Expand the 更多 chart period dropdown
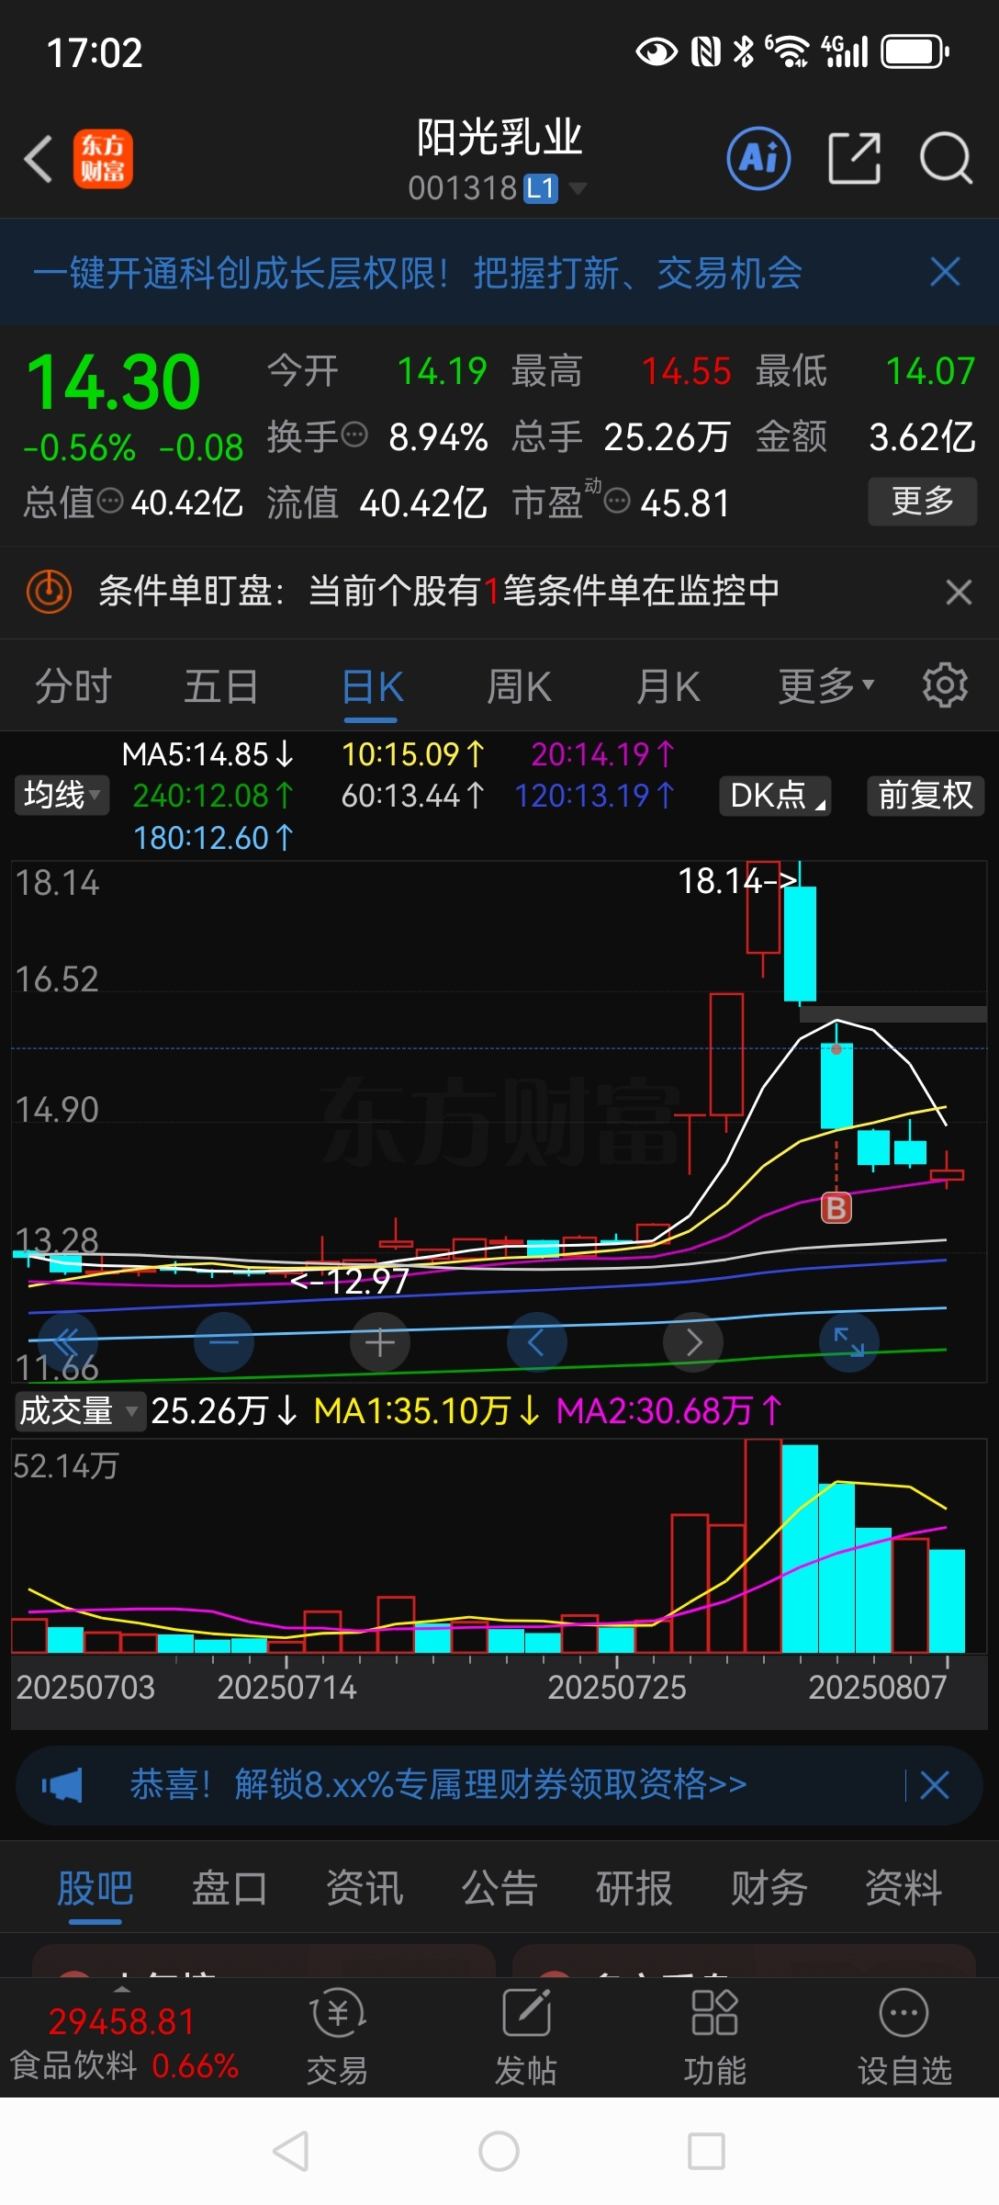The width and height of the screenshot is (999, 2205). click(826, 686)
